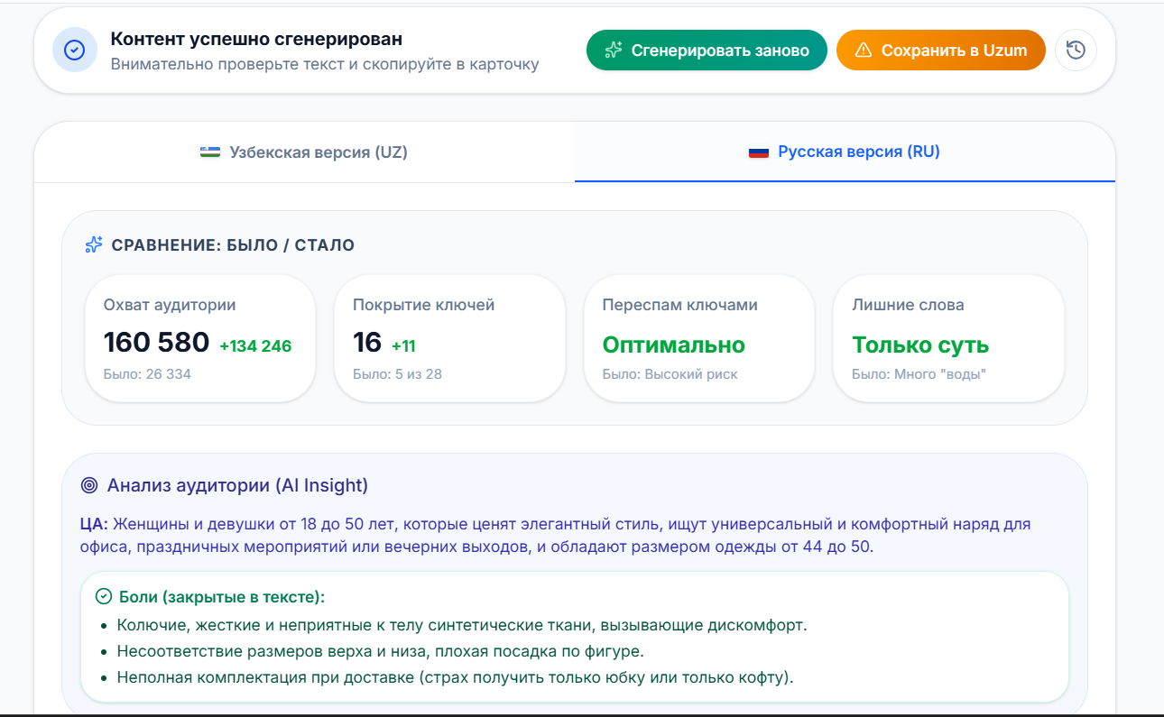Click the Лишние слова label
The image size is (1164, 717).
(x=908, y=305)
